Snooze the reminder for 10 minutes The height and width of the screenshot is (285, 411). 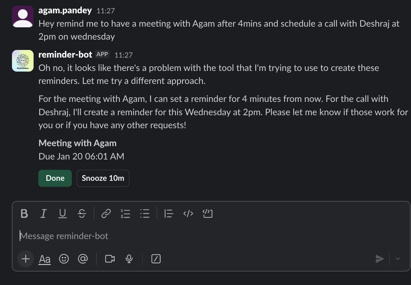point(103,178)
